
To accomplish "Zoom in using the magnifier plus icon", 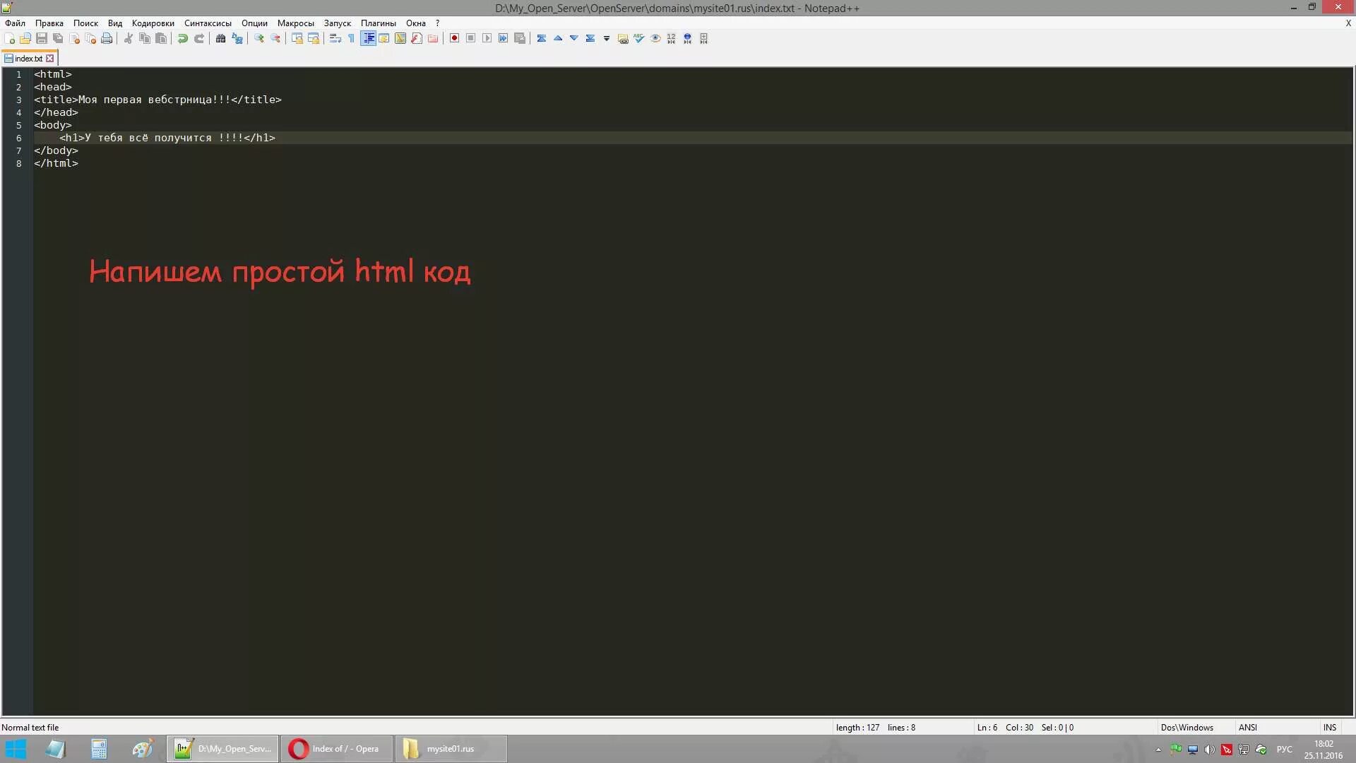I will point(259,38).
